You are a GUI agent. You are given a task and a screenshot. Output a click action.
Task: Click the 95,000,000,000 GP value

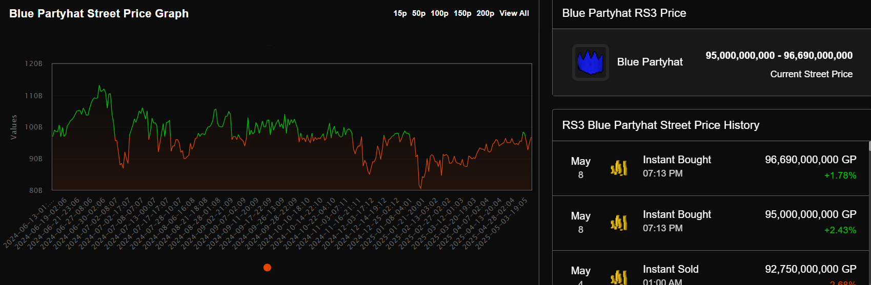tap(811, 214)
